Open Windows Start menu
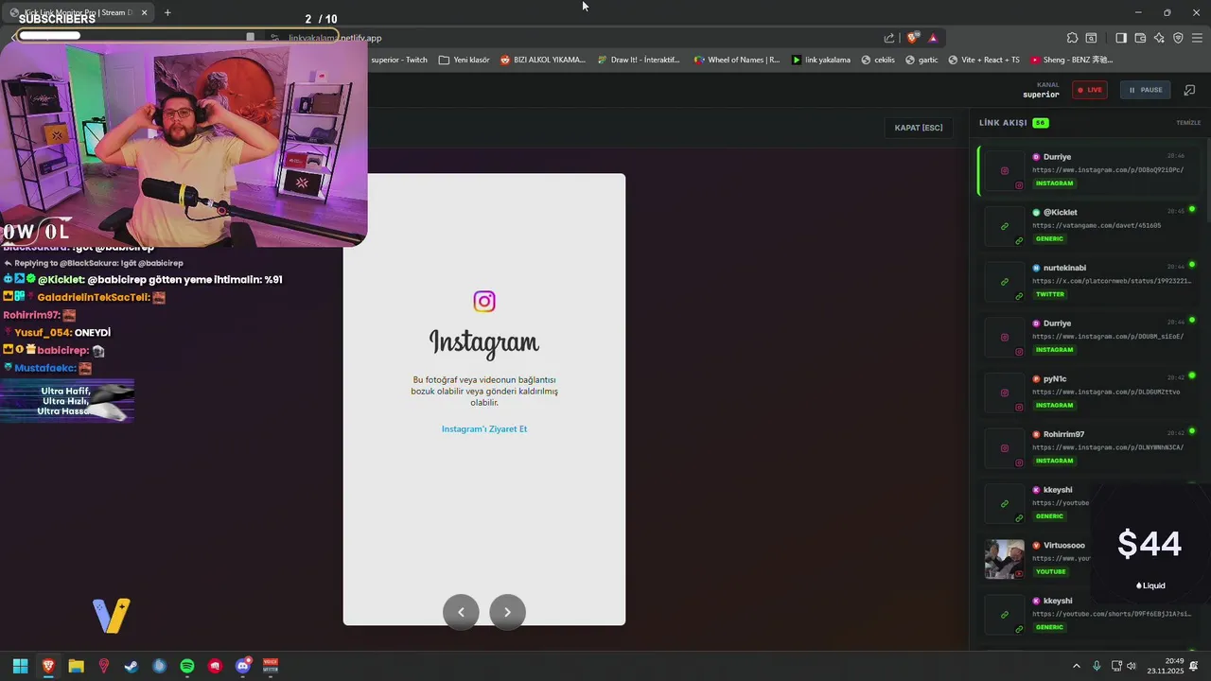 (20, 666)
